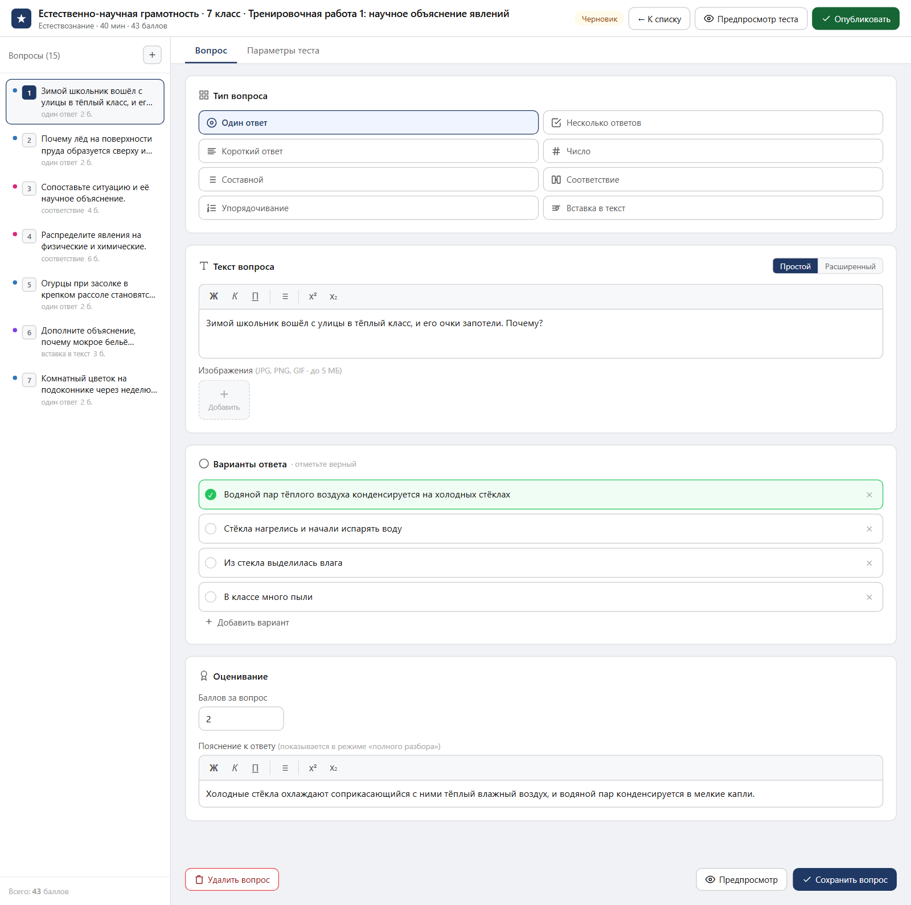Toggle bold in question text toolbar
The height and width of the screenshot is (905, 911).
click(x=214, y=297)
